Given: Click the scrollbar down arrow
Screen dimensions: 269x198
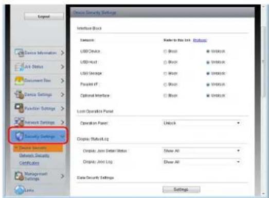Looking at the screenshot, I should coord(263,193).
